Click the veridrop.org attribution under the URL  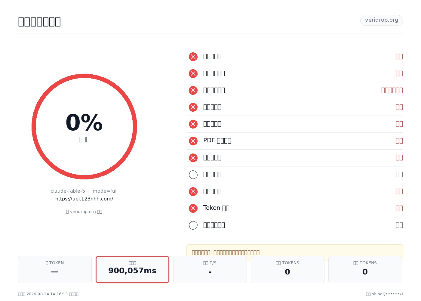tap(84, 212)
